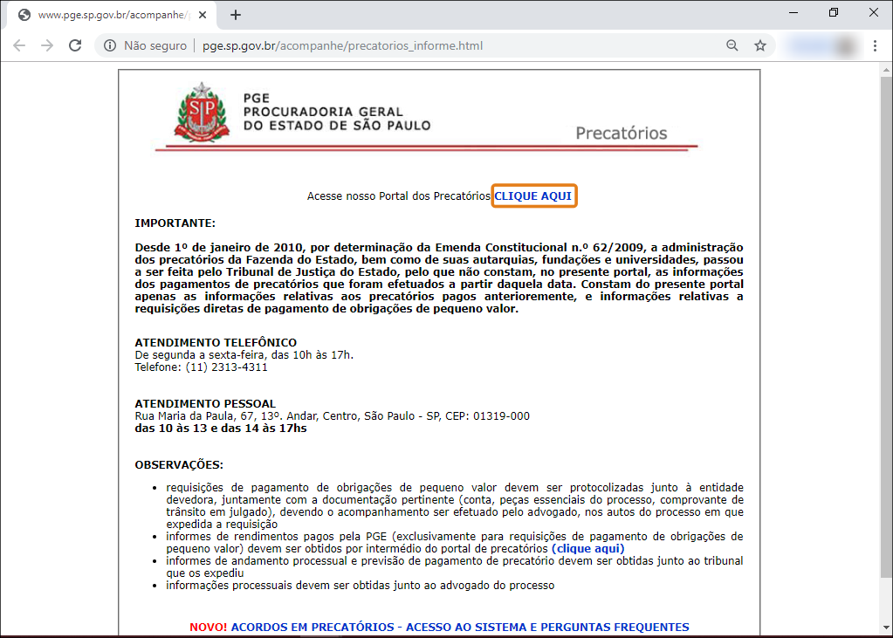
Task: Restore down the browser window
Action: coord(834,12)
